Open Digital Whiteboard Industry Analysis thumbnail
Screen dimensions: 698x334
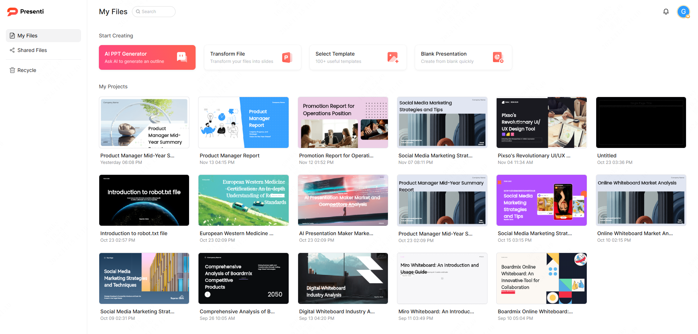pos(343,278)
